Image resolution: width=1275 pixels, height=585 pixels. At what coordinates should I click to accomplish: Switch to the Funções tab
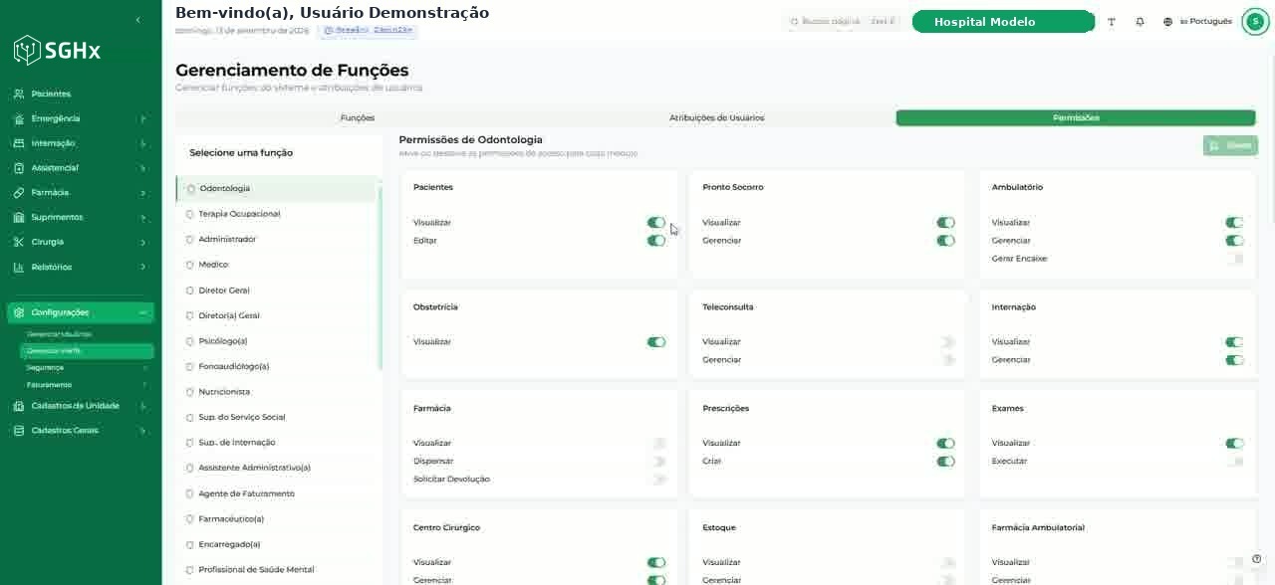(357, 118)
